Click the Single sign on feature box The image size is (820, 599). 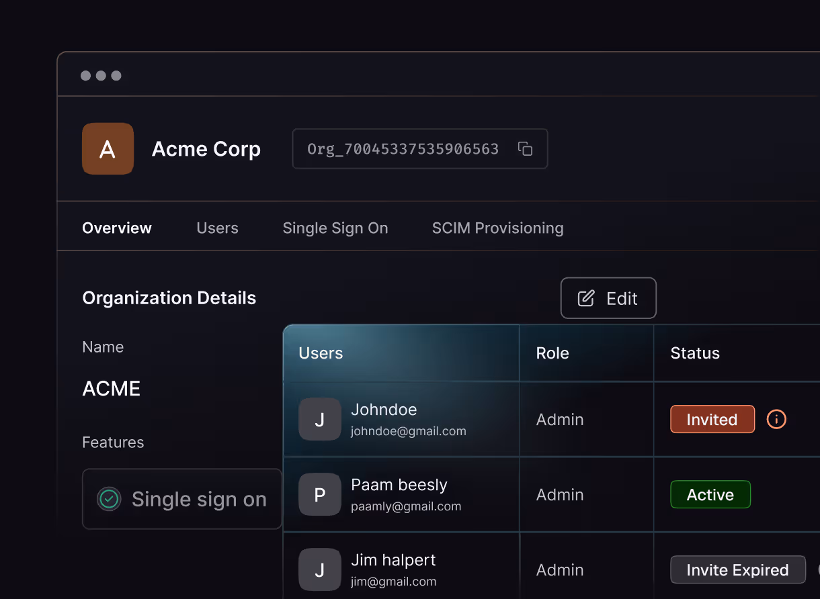(x=182, y=499)
